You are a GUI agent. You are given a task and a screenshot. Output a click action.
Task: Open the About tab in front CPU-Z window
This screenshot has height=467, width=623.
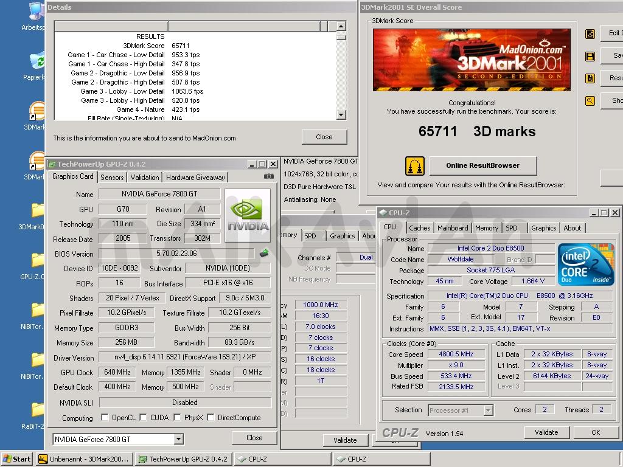tap(572, 228)
